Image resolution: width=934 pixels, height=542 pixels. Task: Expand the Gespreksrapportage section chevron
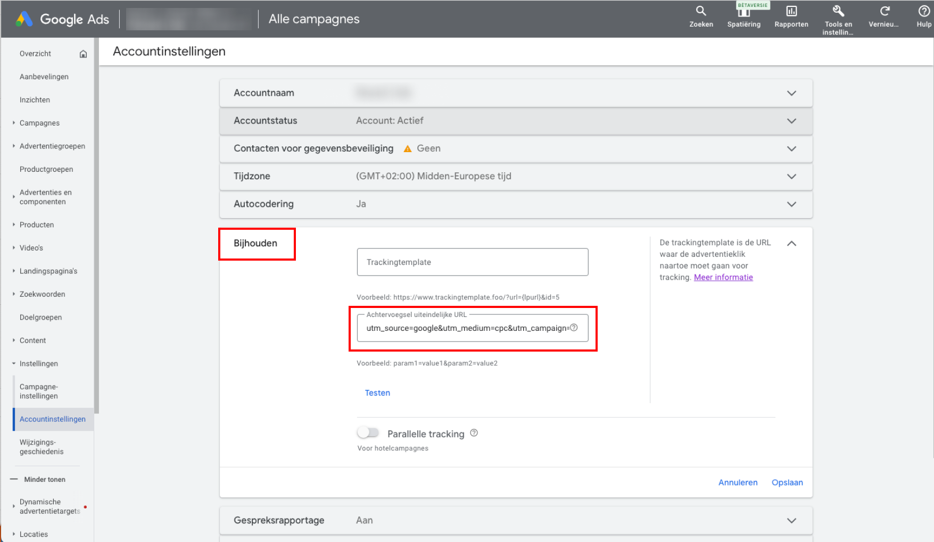tap(791, 520)
